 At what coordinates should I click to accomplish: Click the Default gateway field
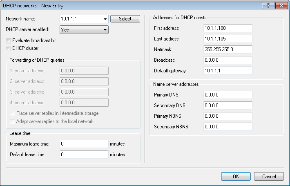(x=228, y=70)
